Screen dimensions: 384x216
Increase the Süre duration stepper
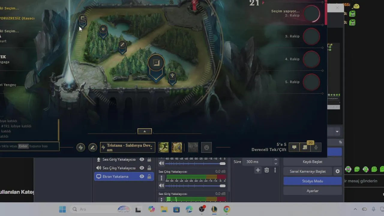point(276,160)
